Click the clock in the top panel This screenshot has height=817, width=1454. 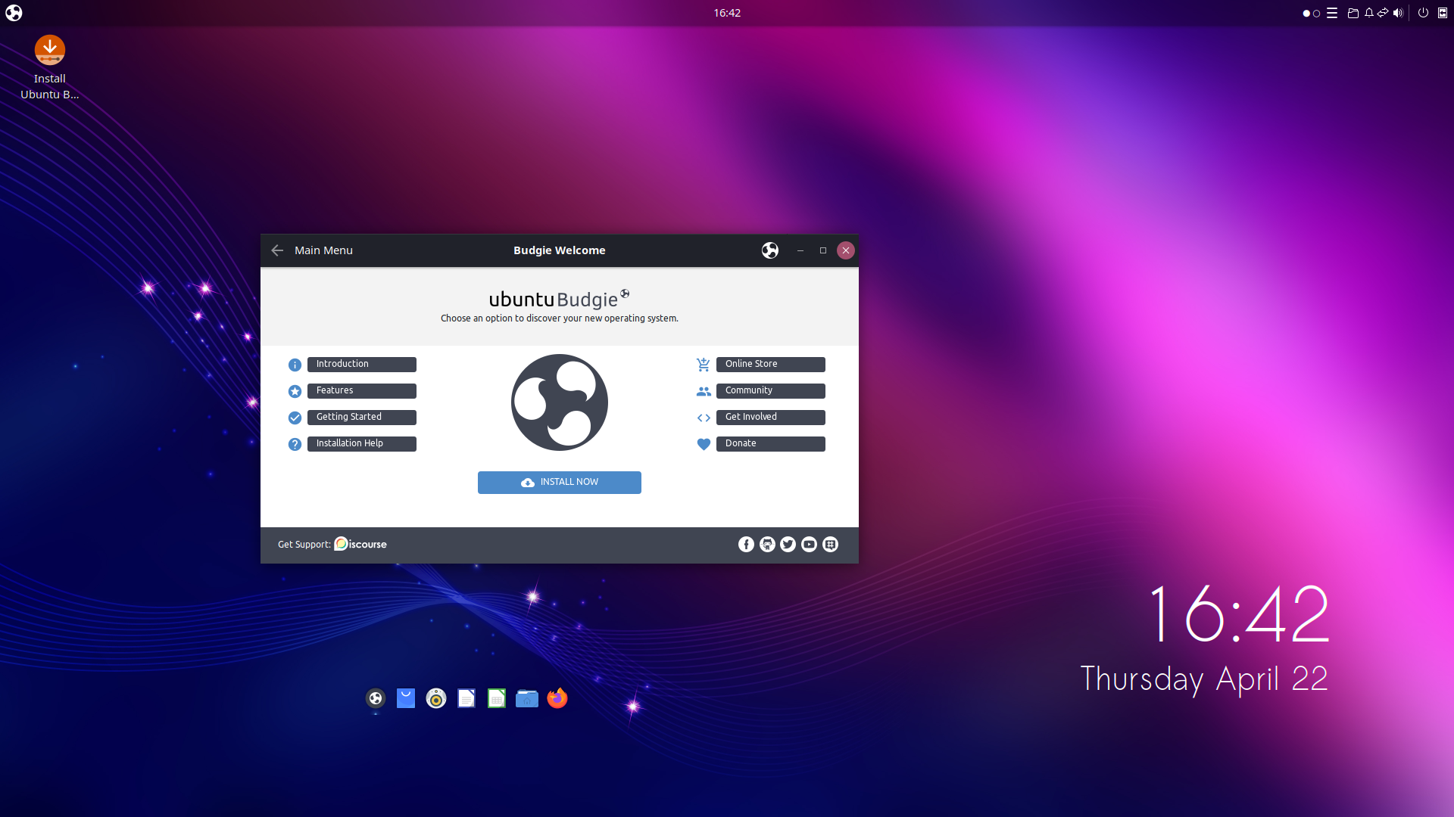727,13
